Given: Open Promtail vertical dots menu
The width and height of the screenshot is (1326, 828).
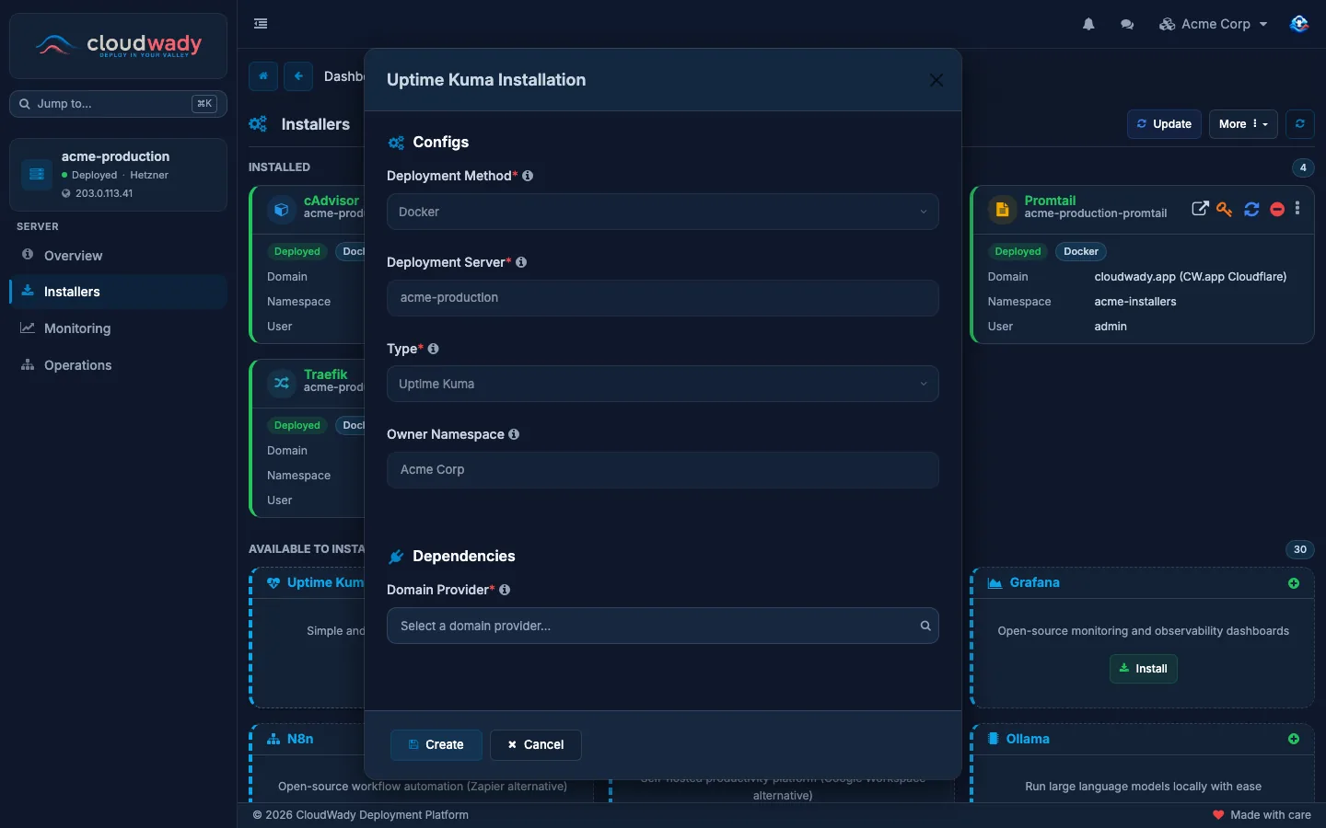Looking at the screenshot, I should [1297, 208].
